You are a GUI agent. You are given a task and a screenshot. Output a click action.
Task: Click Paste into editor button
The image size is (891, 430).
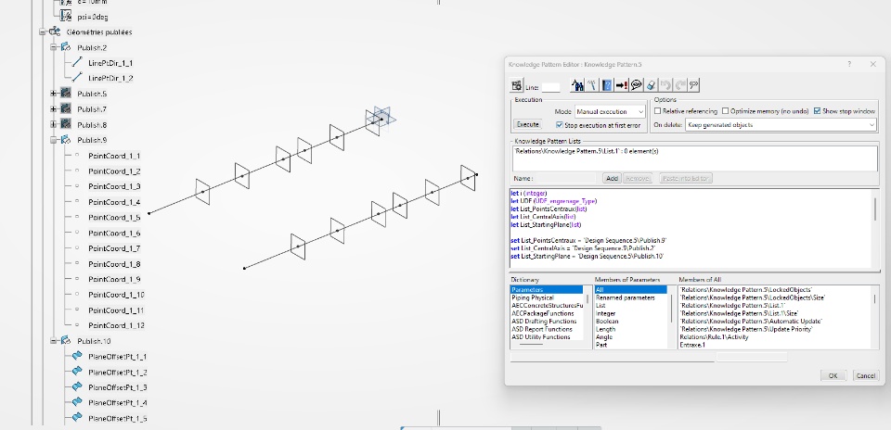tap(686, 178)
